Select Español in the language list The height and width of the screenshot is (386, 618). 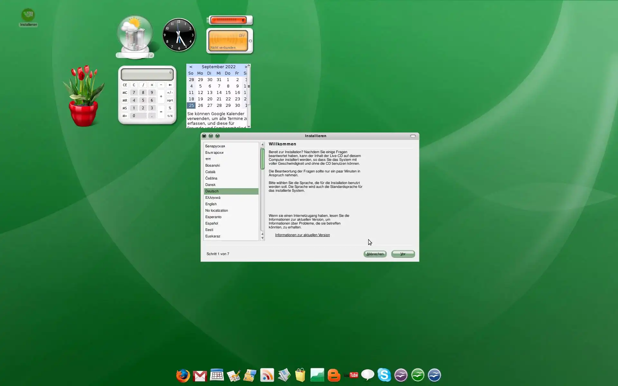[x=212, y=223]
